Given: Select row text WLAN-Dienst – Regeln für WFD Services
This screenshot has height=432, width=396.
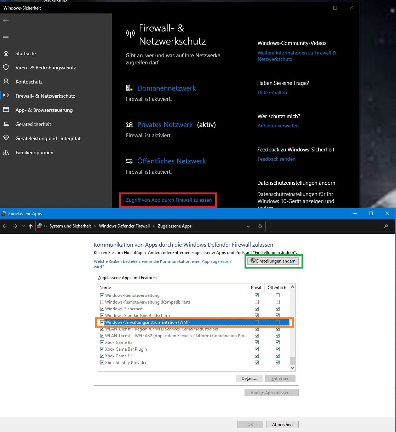Looking at the screenshot, I should (x=162, y=329).
